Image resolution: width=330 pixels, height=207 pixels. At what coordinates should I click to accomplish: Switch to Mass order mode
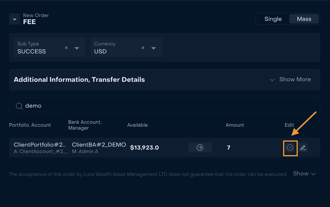point(304,19)
